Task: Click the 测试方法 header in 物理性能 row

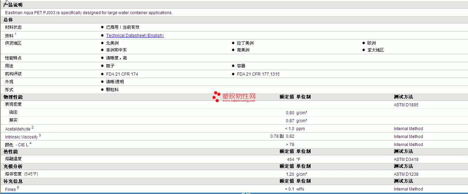Action: tap(403, 97)
